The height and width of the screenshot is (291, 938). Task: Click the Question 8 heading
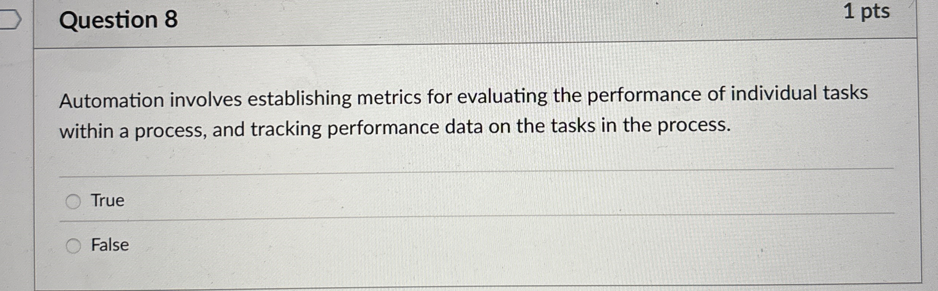click(x=118, y=20)
